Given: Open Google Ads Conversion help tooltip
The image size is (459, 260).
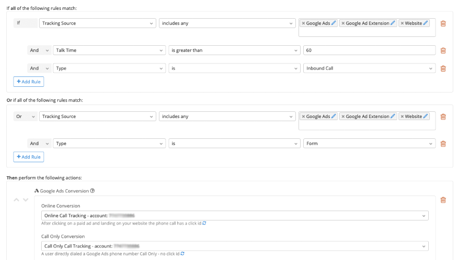Looking at the screenshot, I should (92, 191).
